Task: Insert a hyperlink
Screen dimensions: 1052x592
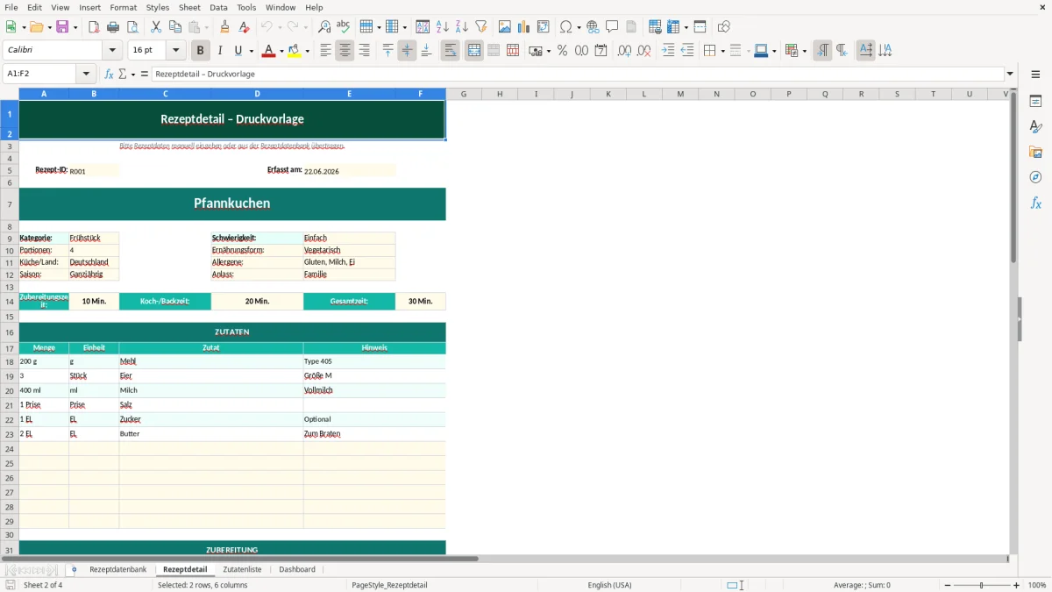Action: [594, 27]
